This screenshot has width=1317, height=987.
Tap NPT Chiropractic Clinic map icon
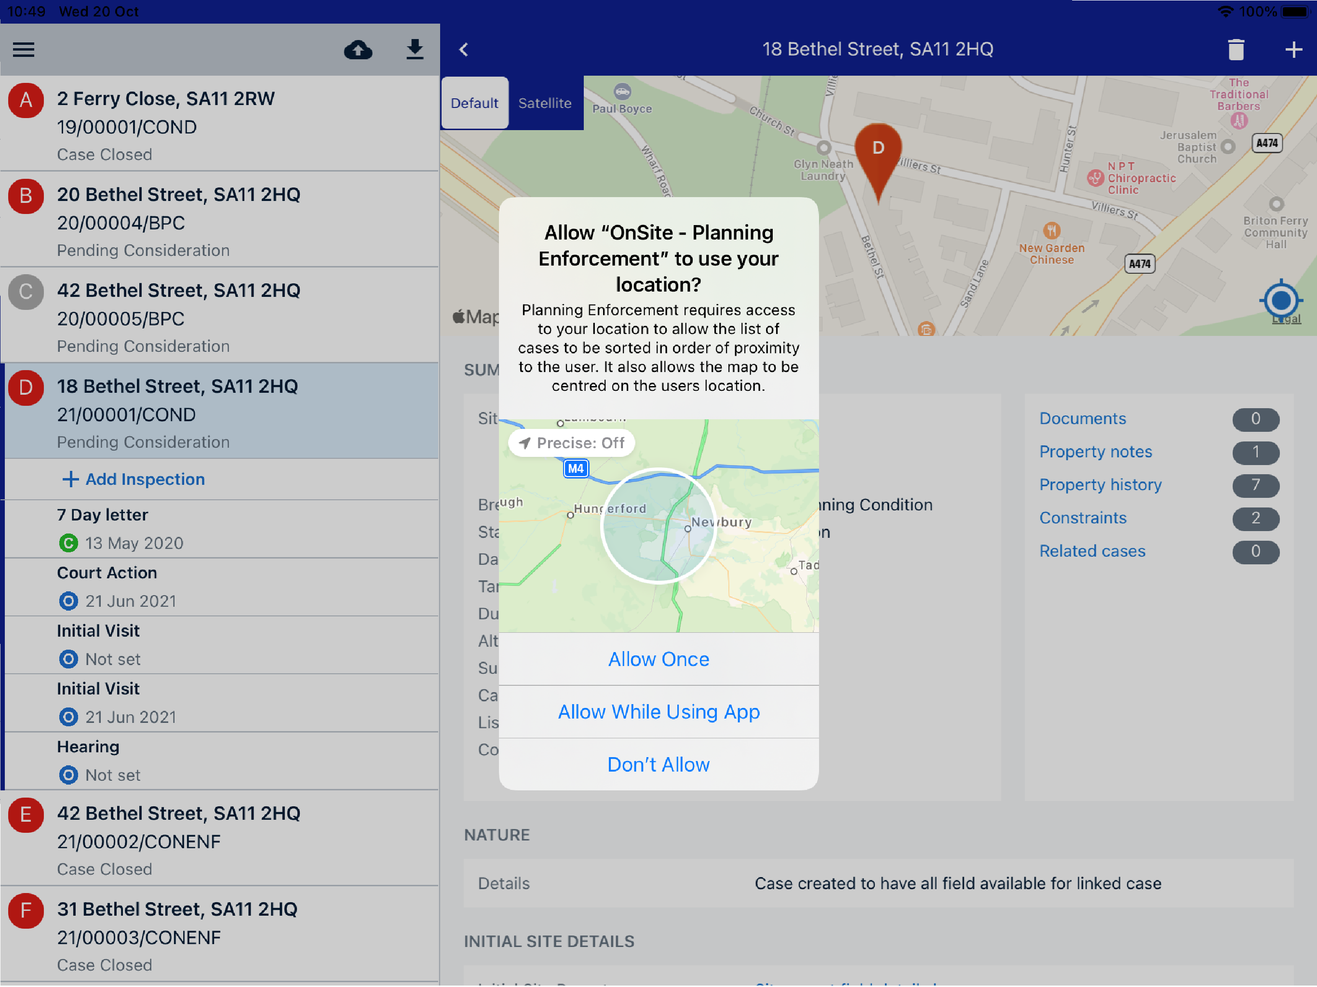point(1095,177)
